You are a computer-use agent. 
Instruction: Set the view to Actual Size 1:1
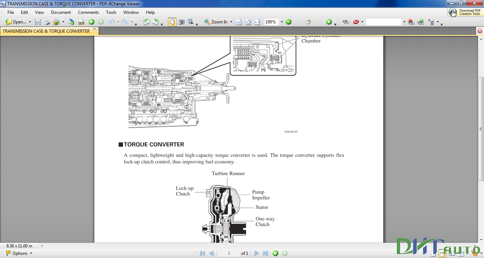pyautogui.click(x=239, y=22)
